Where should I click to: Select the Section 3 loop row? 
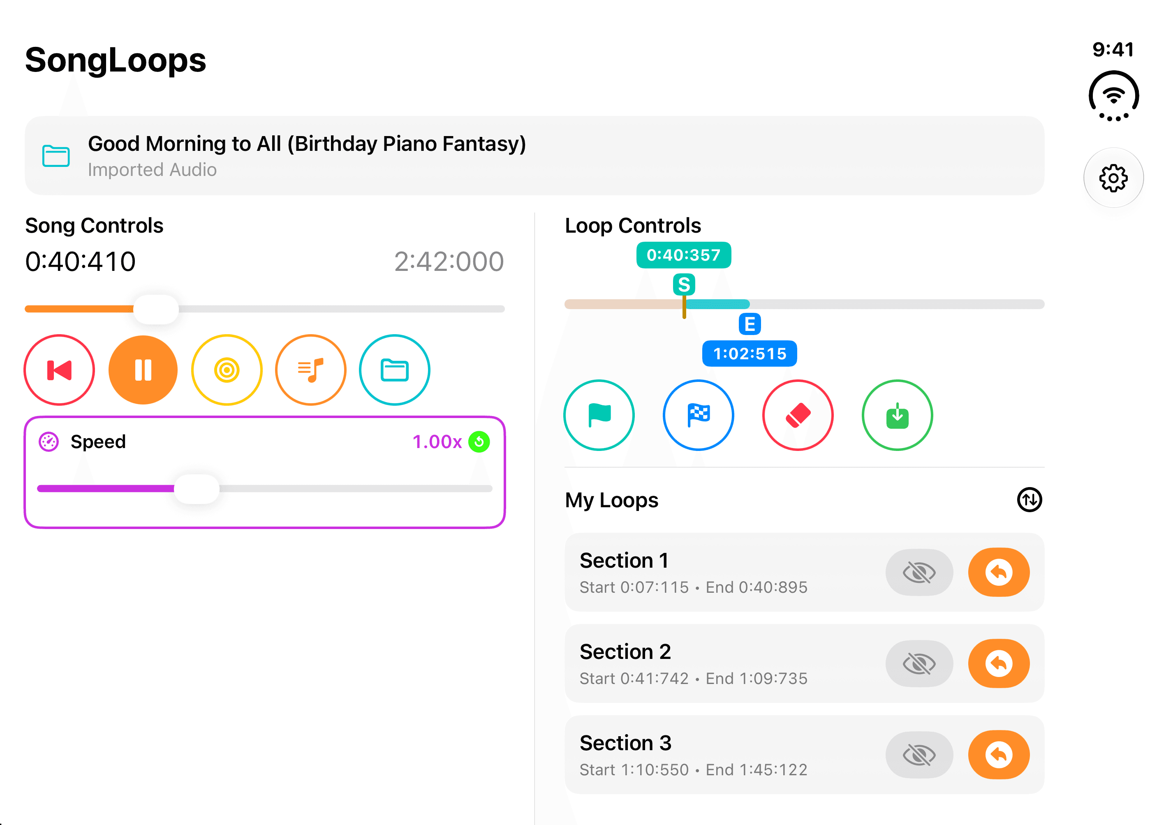pos(804,755)
